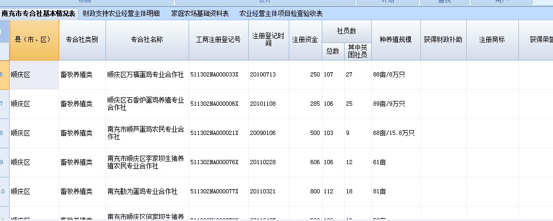Click the 社员数 group header
The image size is (553, 221).
coord(347,31)
